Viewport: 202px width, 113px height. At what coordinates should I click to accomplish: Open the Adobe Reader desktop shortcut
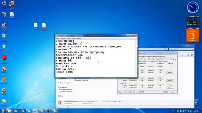click(4, 59)
